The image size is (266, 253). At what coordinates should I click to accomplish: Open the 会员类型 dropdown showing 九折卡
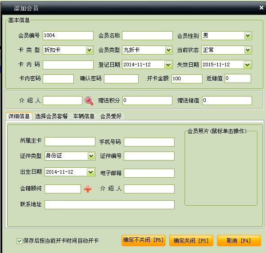coord(168,50)
